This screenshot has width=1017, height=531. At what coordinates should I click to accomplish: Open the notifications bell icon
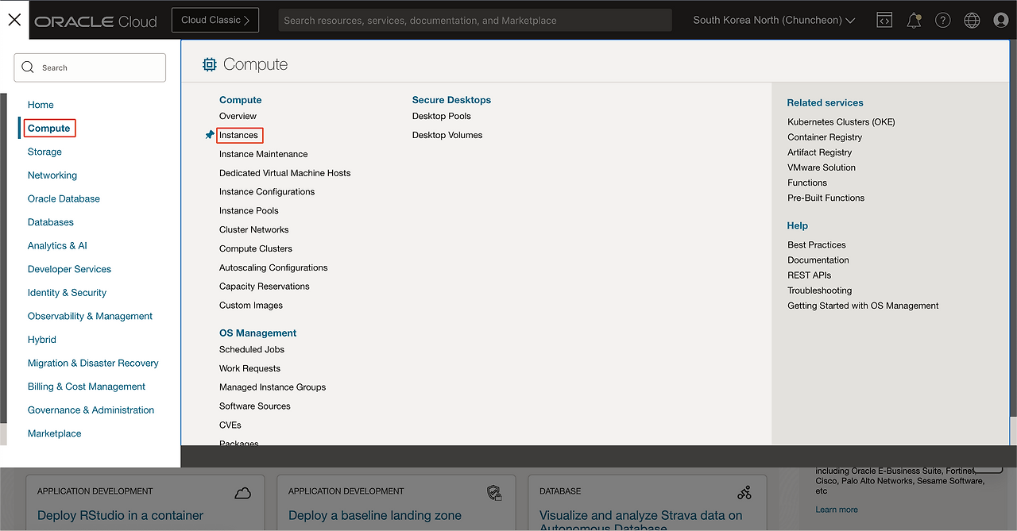[914, 21]
